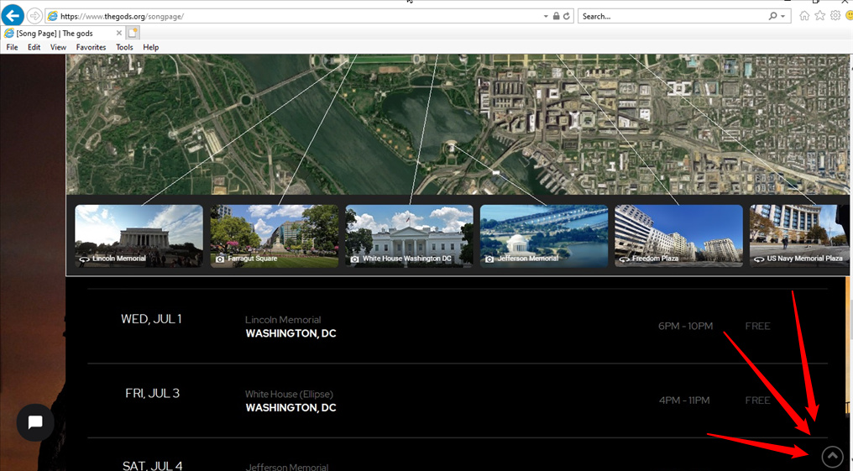Click the scroll-to-top circular arrow button
Image resolution: width=853 pixels, height=471 pixels.
click(832, 457)
